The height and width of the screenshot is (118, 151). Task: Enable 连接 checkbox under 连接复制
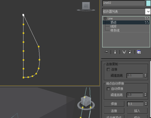point(108,70)
